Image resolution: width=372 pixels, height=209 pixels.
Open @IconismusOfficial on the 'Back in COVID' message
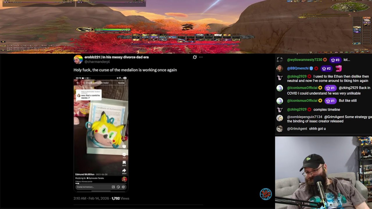coord(302,88)
